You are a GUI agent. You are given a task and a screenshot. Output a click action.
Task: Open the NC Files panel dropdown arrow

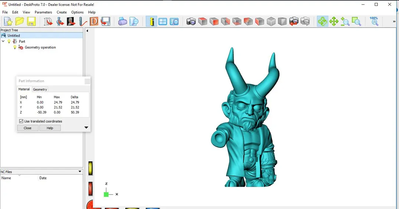(x=80, y=172)
